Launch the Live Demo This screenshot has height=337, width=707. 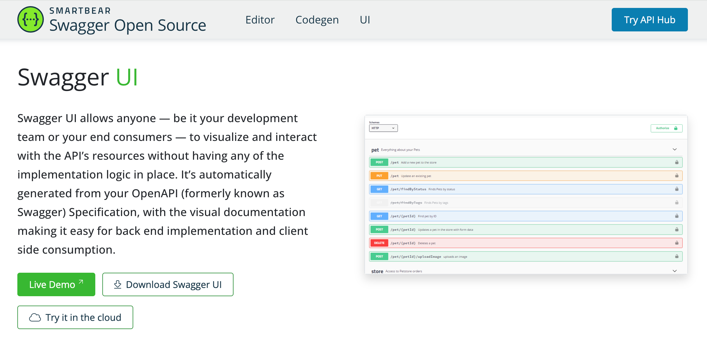[x=56, y=284]
